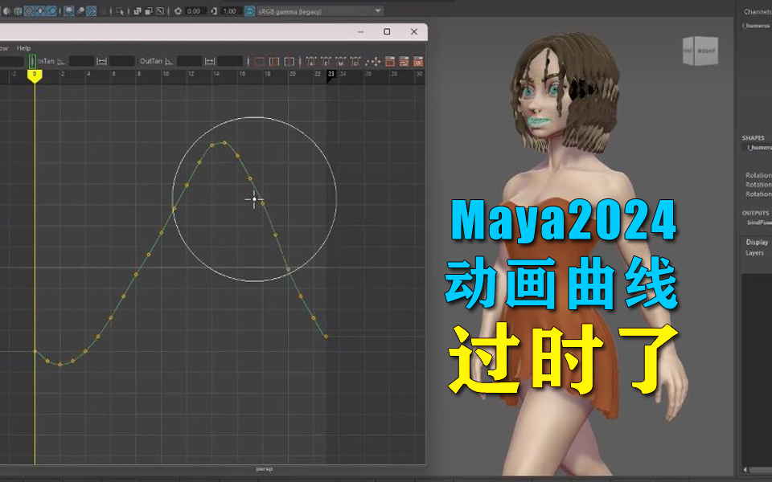Toggle the color management view transform icon
This screenshot has height=482, width=772.
(250, 11)
